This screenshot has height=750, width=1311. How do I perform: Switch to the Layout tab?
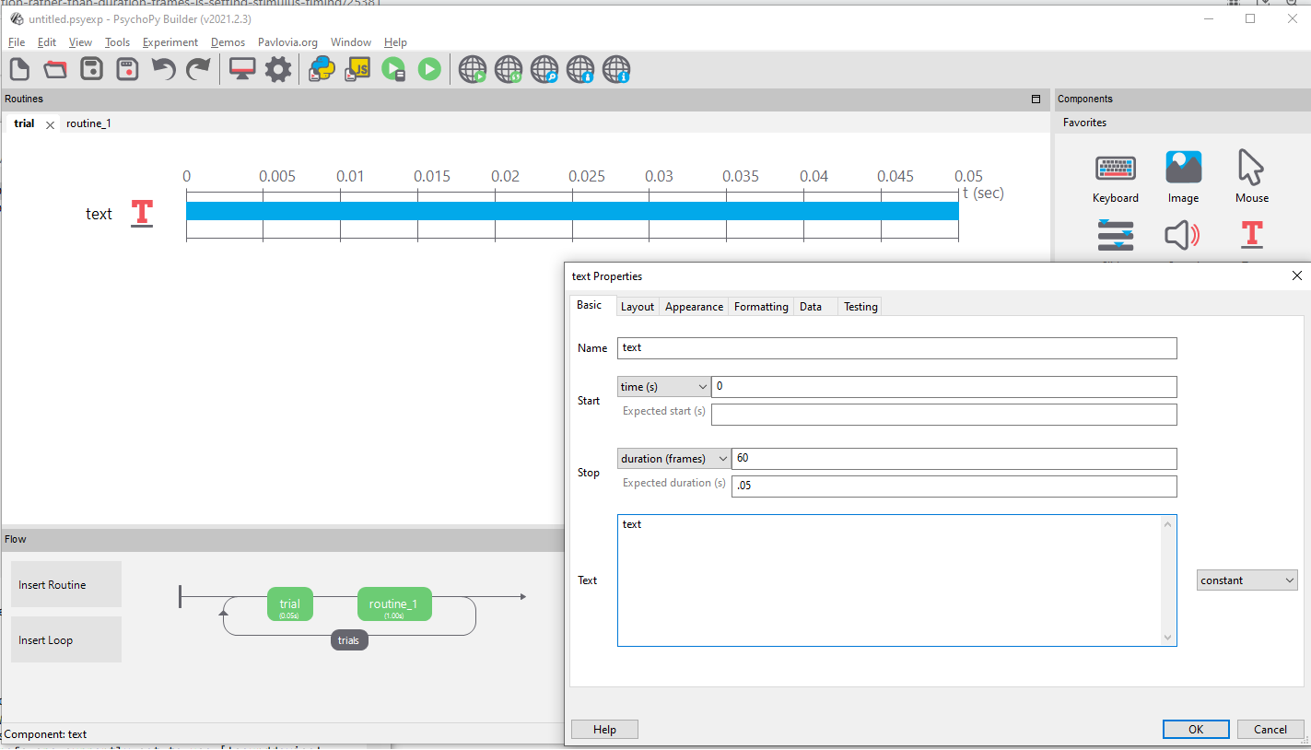[x=638, y=307]
